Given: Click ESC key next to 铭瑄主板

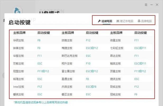Looking at the screenshot, I should pyautogui.click(x=40, y=79).
